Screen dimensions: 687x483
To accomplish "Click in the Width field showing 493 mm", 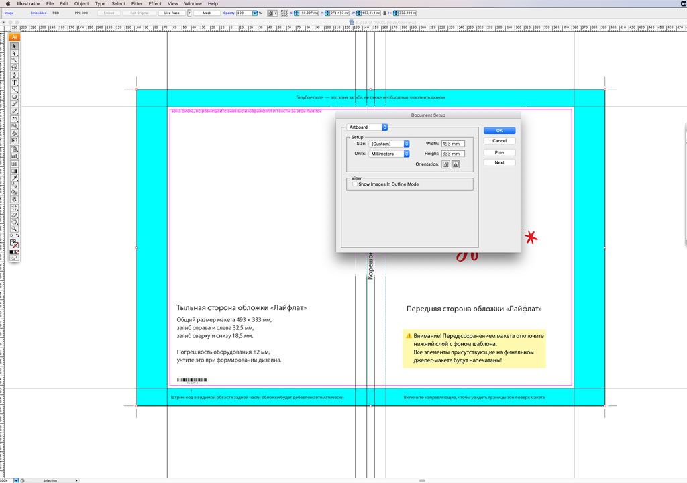I will click(x=453, y=144).
